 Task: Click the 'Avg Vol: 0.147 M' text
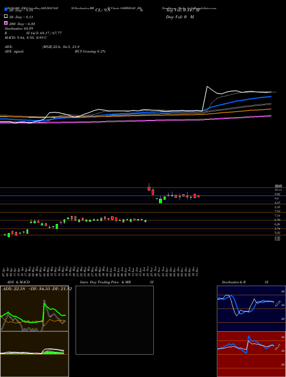[x=182, y=10]
